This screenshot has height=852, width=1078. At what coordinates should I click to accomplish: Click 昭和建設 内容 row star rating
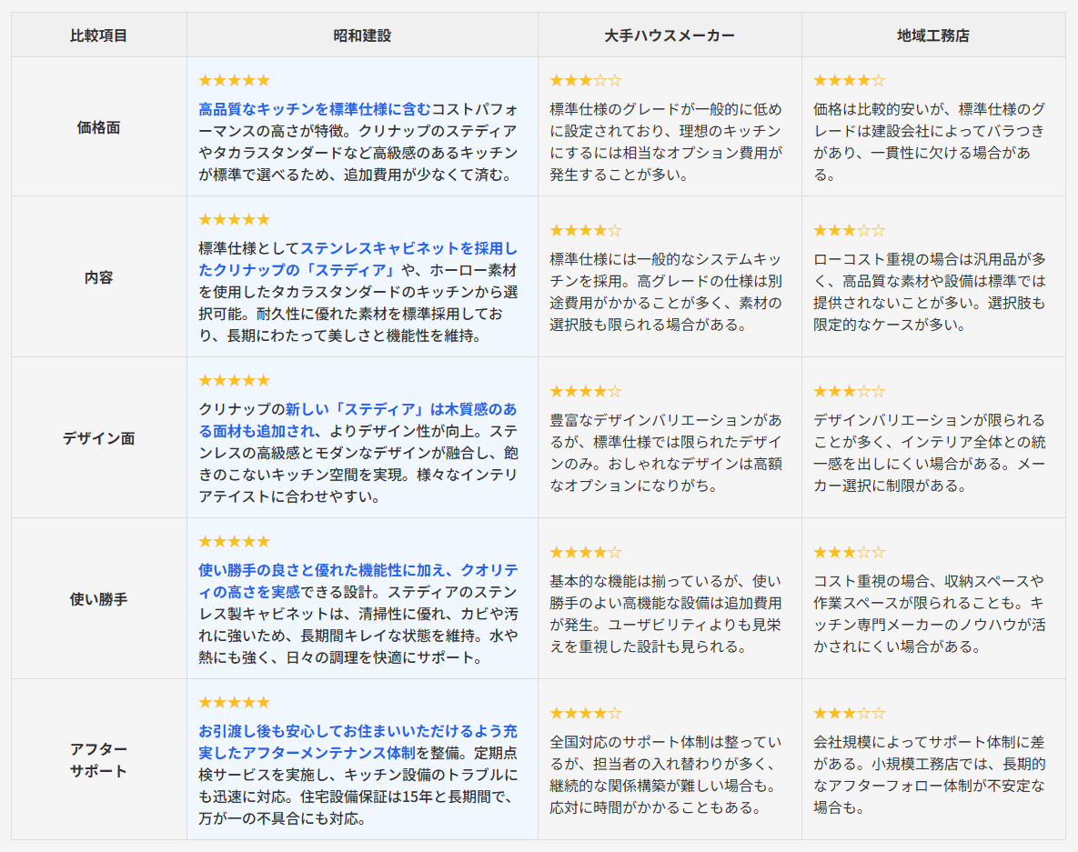[x=234, y=220]
